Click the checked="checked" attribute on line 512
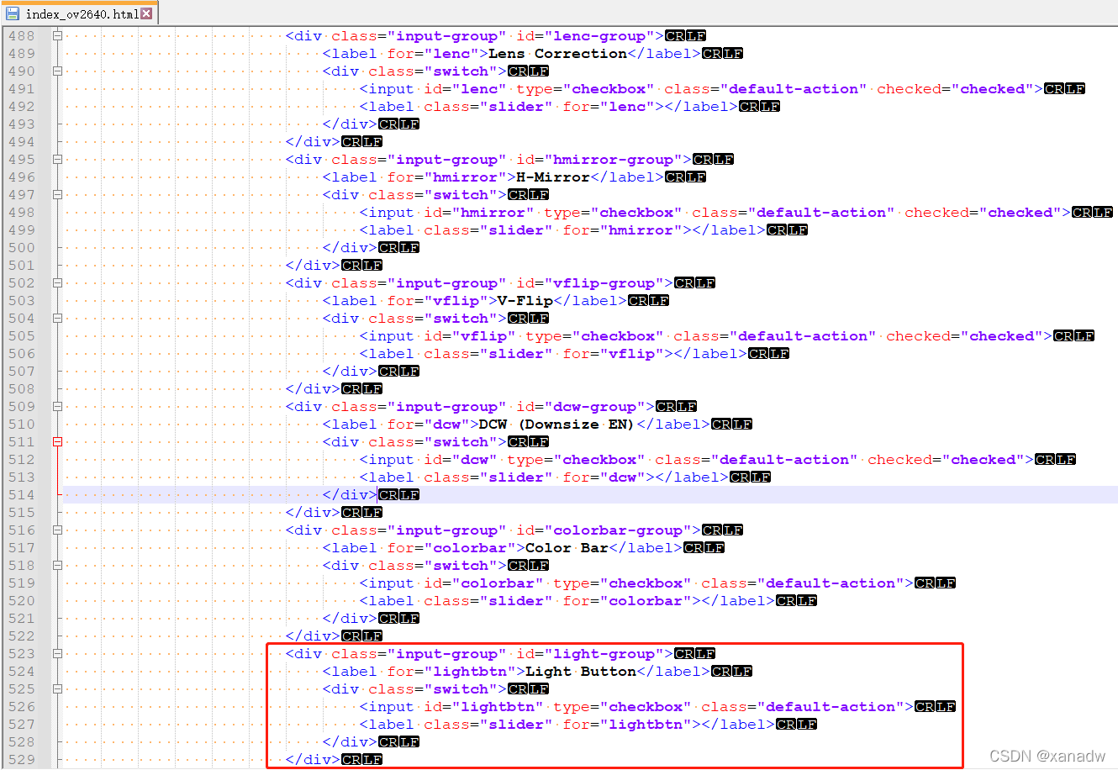The width and height of the screenshot is (1118, 770). point(946,460)
